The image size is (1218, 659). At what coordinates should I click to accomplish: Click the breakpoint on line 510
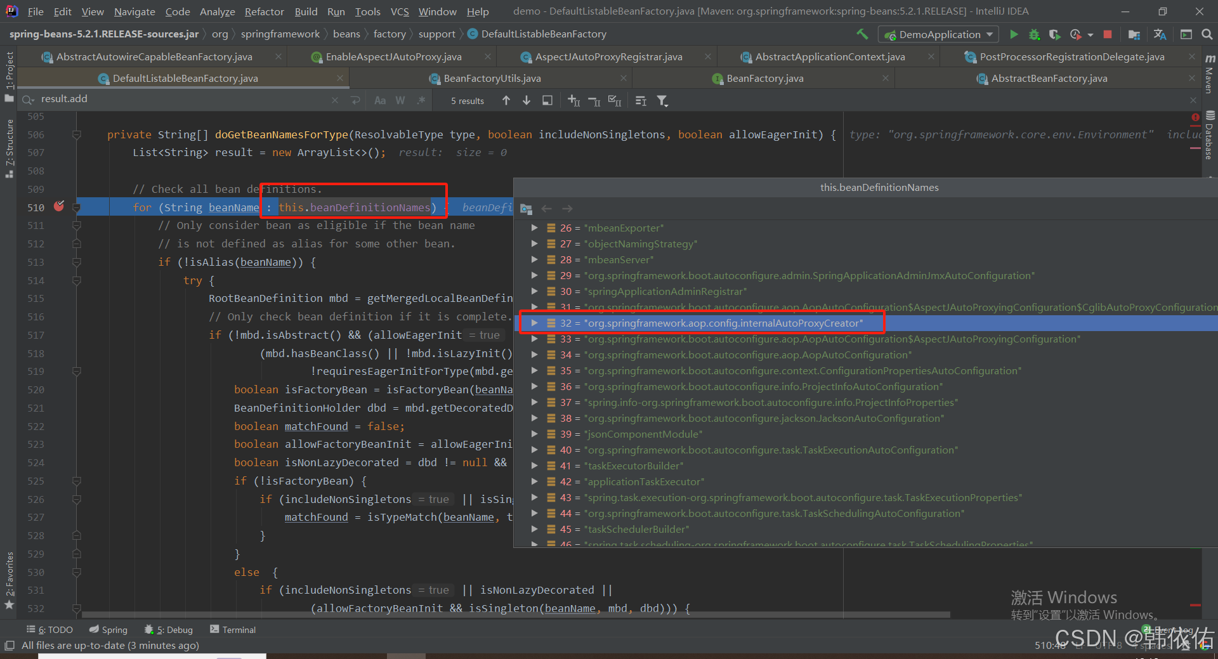tap(59, 206)
